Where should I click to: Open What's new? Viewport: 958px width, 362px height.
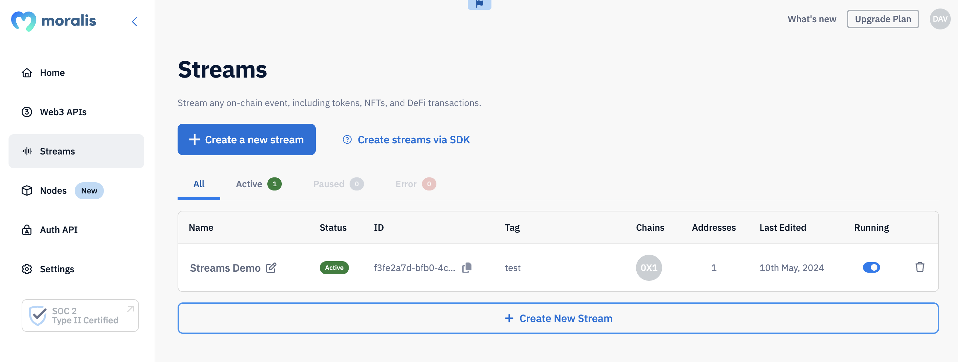tap(812, 19)
